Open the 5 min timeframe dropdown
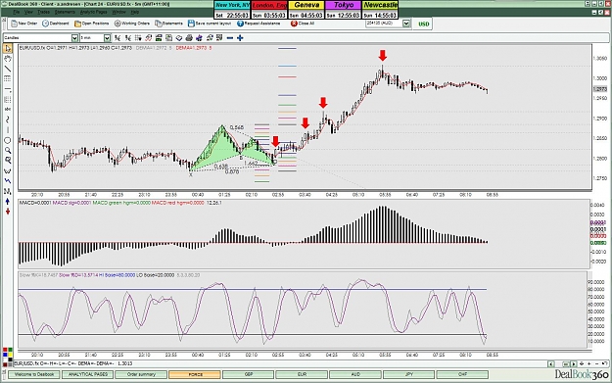This screenshot has height=383, width=612. pos(107,38)
